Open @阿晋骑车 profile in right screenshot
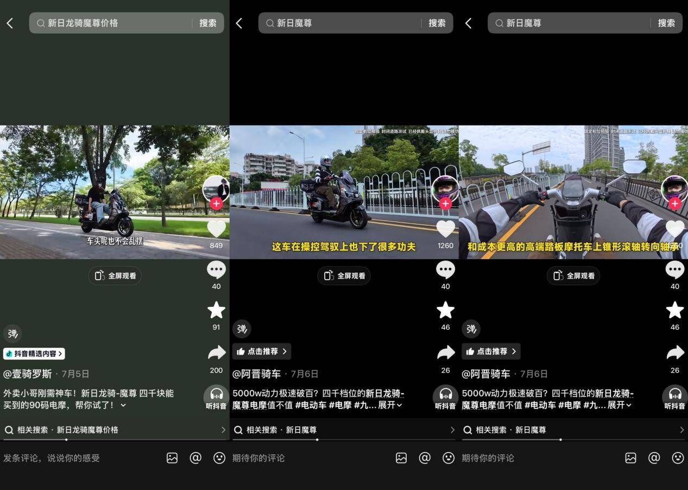The height and width of the screenshot is (490, 688). tap(486, 374)
